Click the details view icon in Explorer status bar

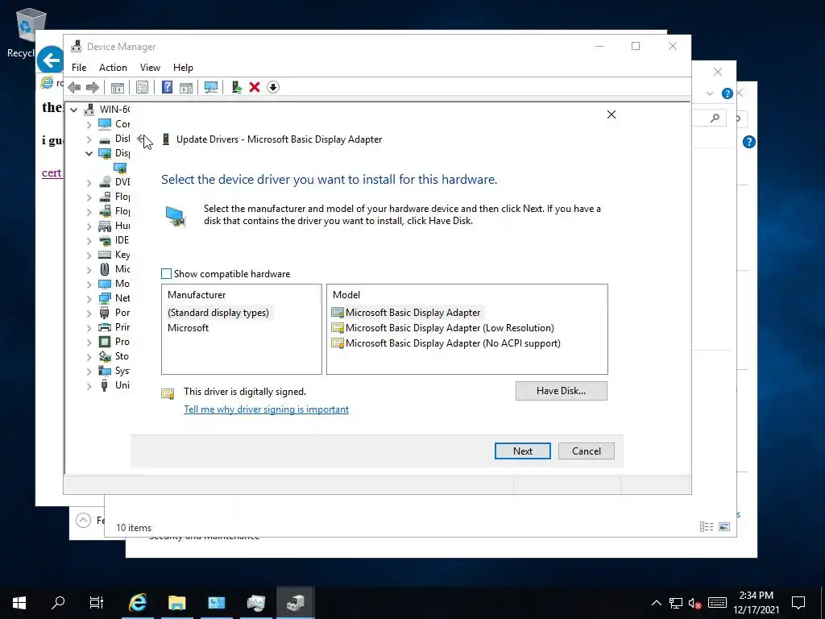pyautogui.click(x=707, y=527)
